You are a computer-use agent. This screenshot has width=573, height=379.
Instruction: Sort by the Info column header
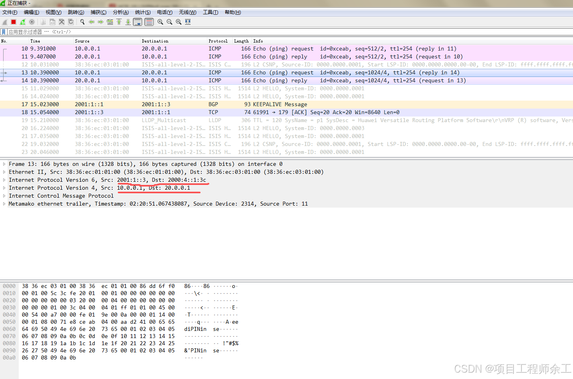click(x=412, y=41)
